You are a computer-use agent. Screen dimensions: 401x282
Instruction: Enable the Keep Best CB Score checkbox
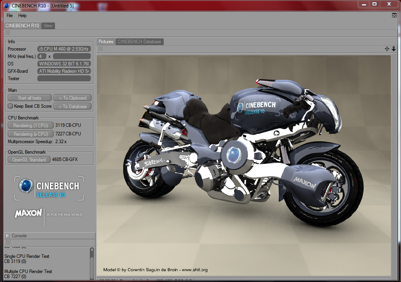click(x=10, y=106)
